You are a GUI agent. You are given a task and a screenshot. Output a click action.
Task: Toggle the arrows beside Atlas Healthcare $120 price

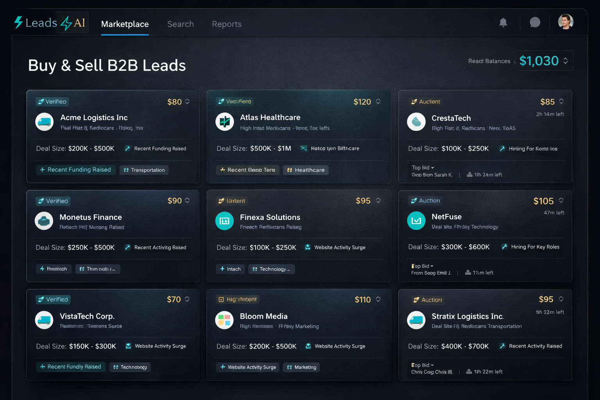point(378,102)
